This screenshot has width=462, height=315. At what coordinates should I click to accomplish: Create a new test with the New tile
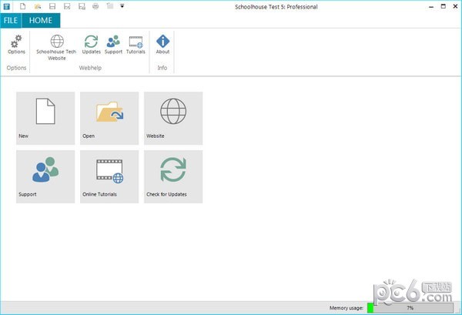(x=45, y=118)
